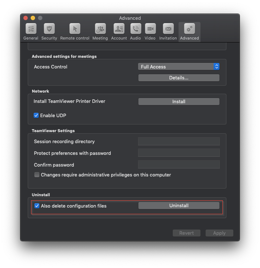Open the Invitation envelope tab
Screen dimensions: 260x268
168,32
